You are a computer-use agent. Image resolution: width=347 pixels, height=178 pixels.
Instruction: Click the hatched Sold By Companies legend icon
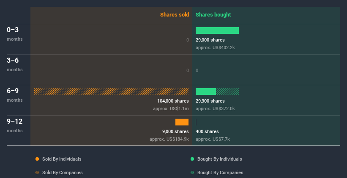click(x=37, y=172)
